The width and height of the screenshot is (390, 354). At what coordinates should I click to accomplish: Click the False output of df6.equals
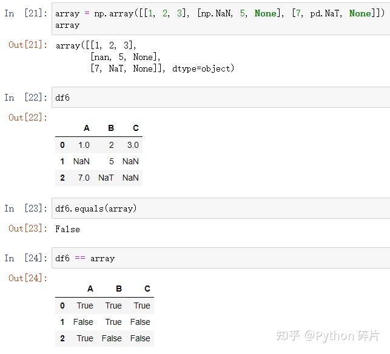coord(67,229)
